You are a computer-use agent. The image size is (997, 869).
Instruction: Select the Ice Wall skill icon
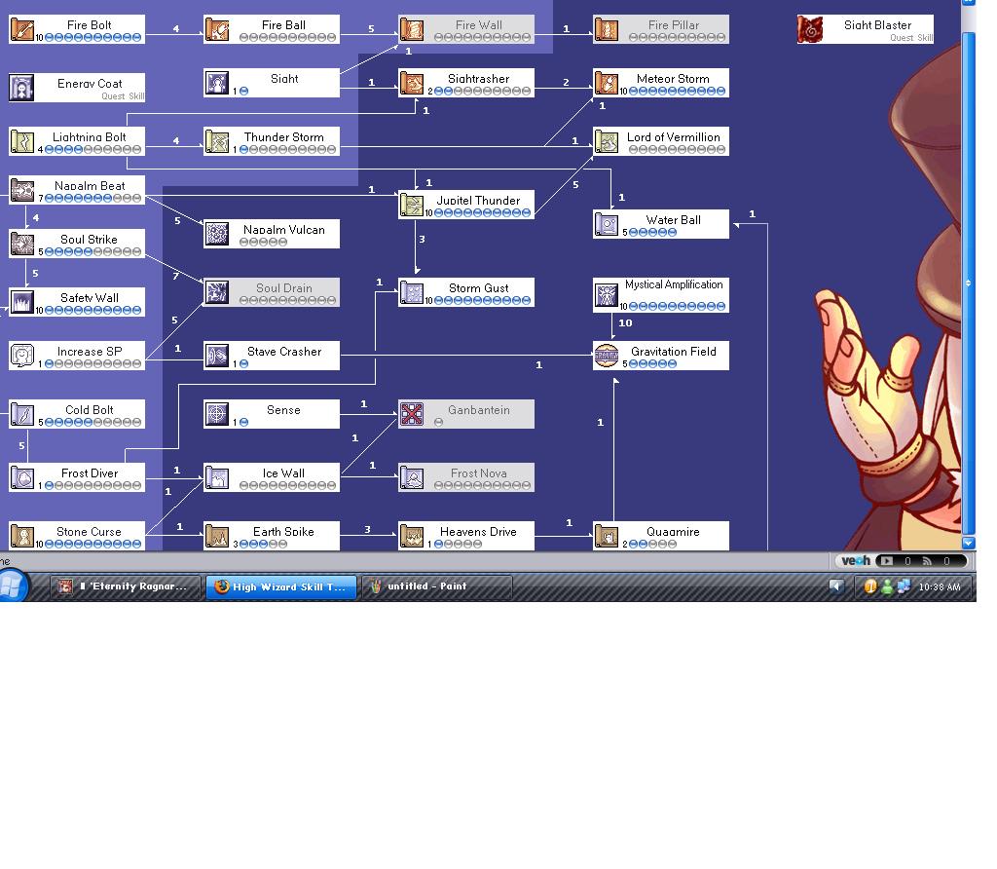point(217,477)
